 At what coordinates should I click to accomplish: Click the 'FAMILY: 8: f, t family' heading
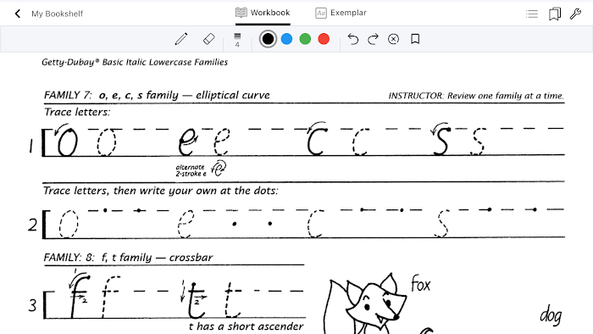(x=128, y=258)
